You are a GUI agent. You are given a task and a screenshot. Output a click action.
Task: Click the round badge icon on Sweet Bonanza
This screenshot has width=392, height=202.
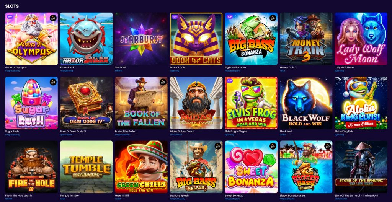[273, 146]
